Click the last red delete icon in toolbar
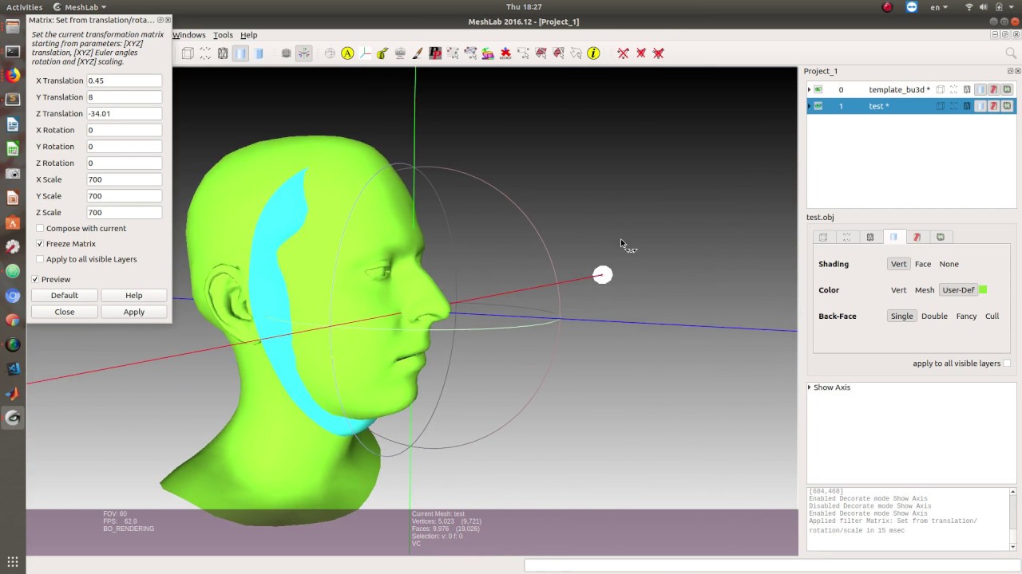The height and width of the screenshot is (574, 1022). [658, 53]
